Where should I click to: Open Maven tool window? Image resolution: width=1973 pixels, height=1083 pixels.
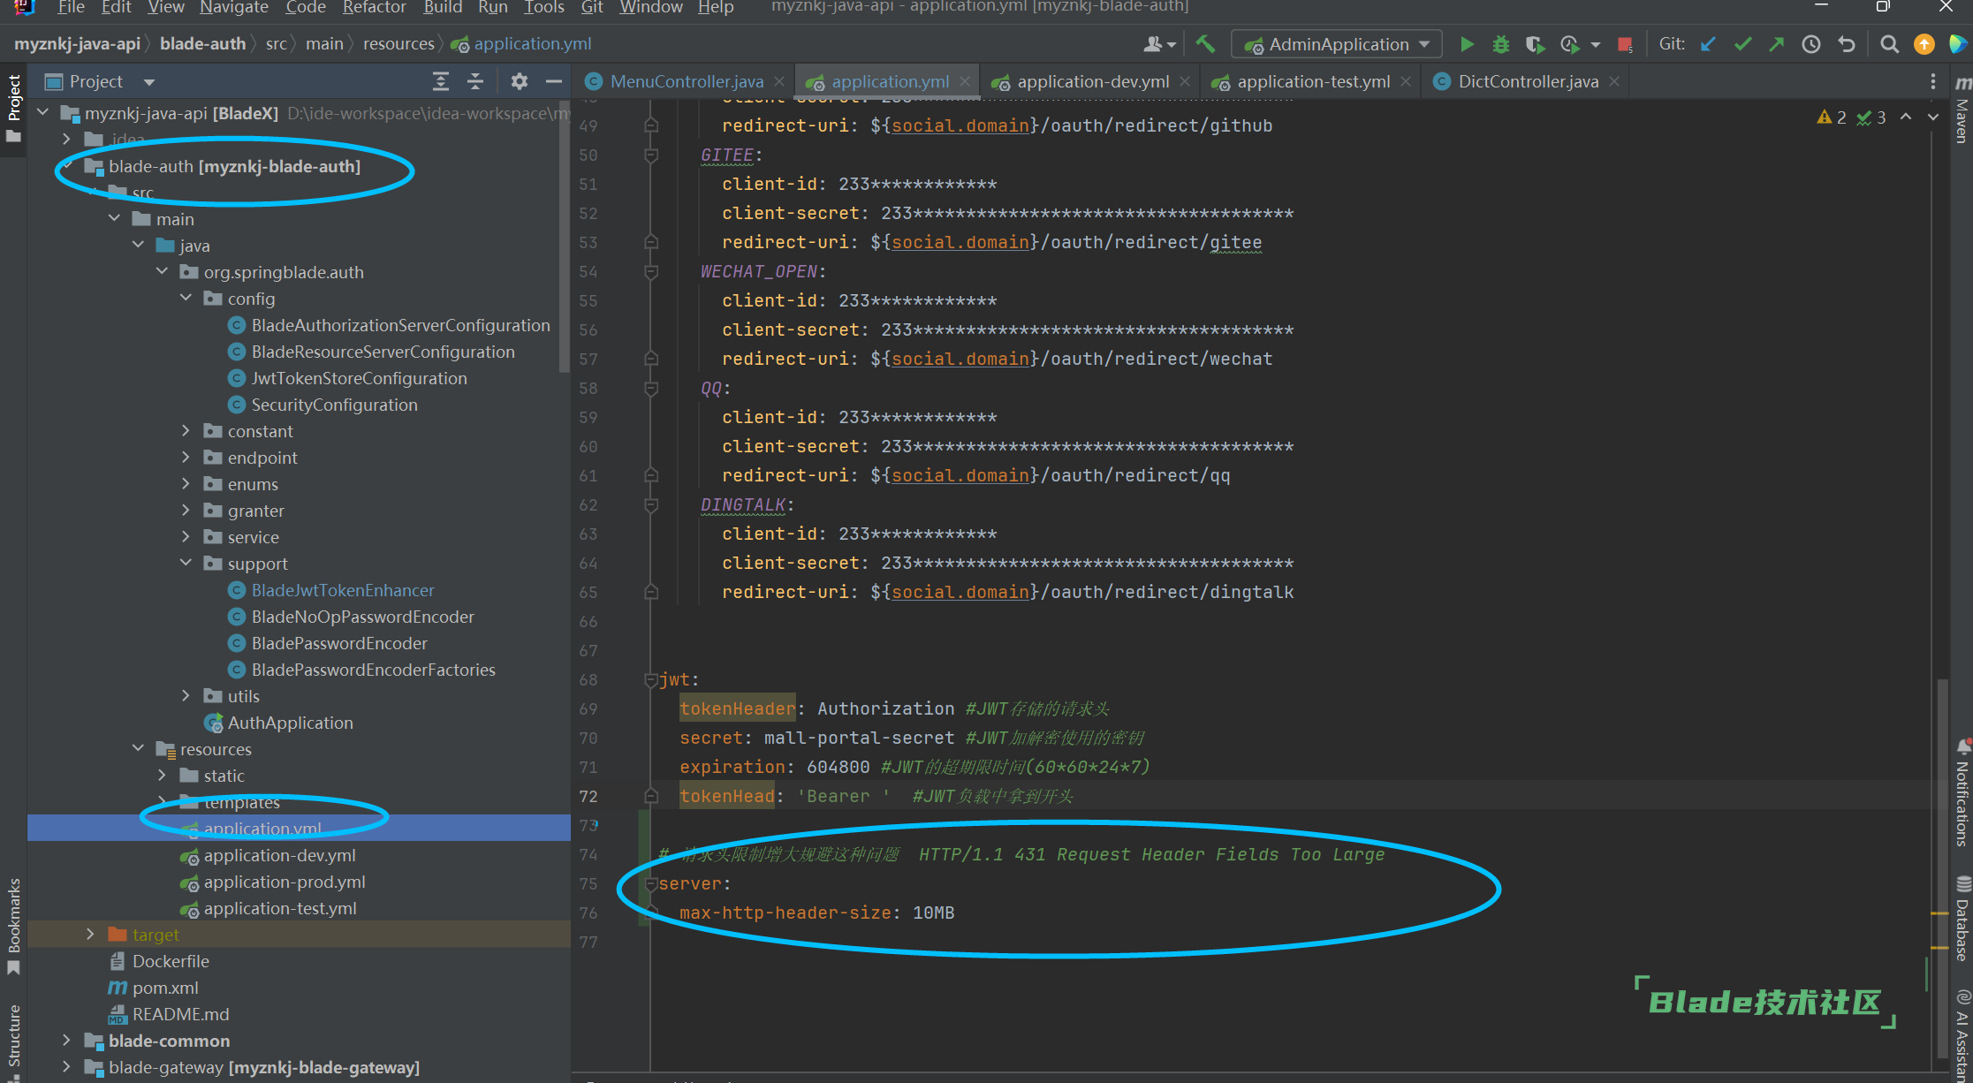click(1962, 110)
